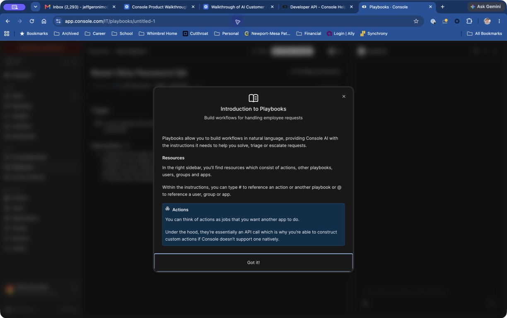Open the Archived bookmarks folder
This screenshot has height=318, width=507.
pyautogui.click(x=66, y=34)
